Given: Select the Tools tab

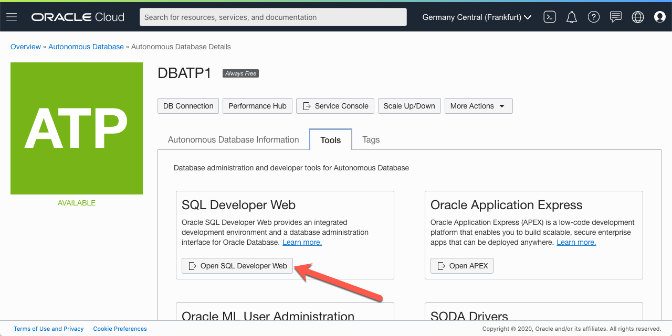Looking at the screenshot, I should pos(331,140).
